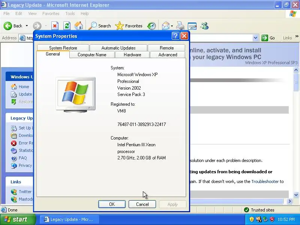Click the Privacy info icon in sidebar
Screen dimensions: 300x225
point(14,166)
